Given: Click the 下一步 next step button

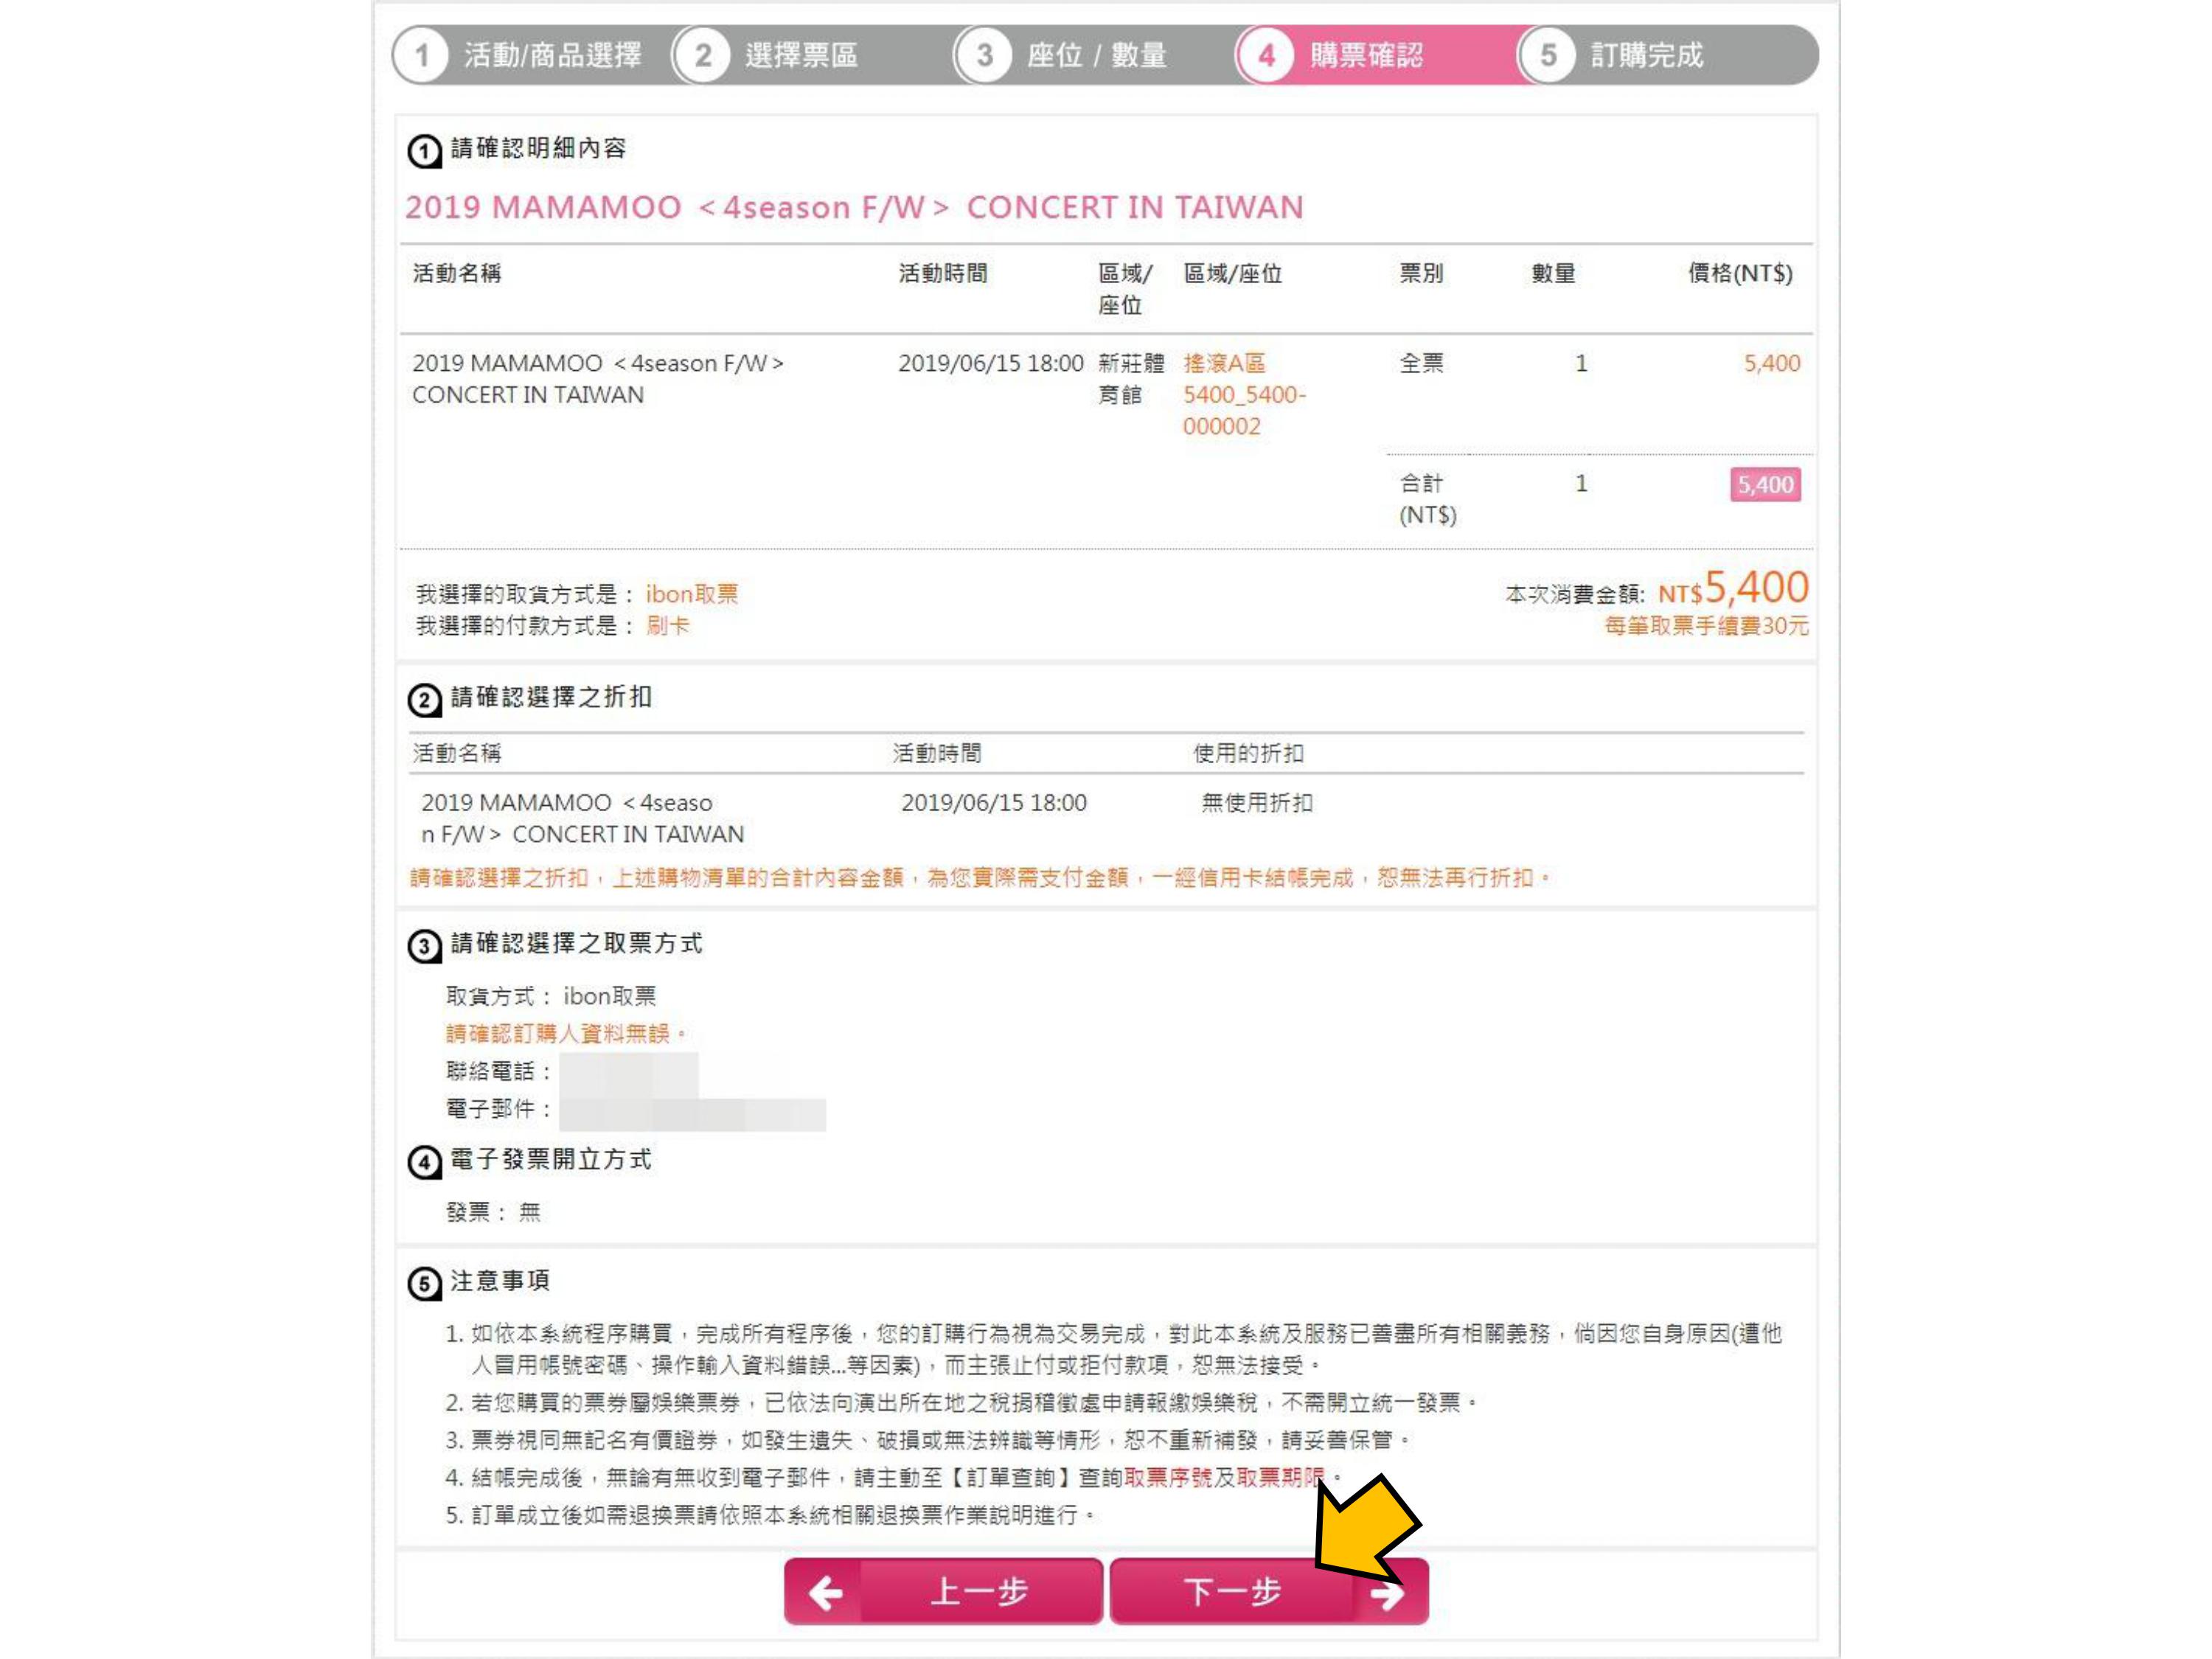Looking at the screenshot, I should pyautogui.click(x=1269, y=1591).
